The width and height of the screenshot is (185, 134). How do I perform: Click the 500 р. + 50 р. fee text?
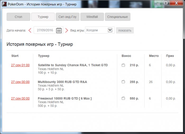48,106
